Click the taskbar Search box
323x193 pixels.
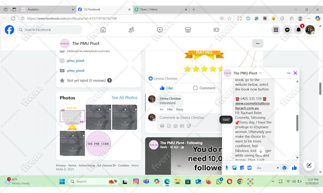point(94,182)
